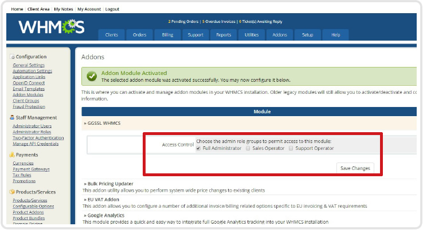Open the Help tab
The height and width of the screenshot is (230, 423).
tap(336, 35)
